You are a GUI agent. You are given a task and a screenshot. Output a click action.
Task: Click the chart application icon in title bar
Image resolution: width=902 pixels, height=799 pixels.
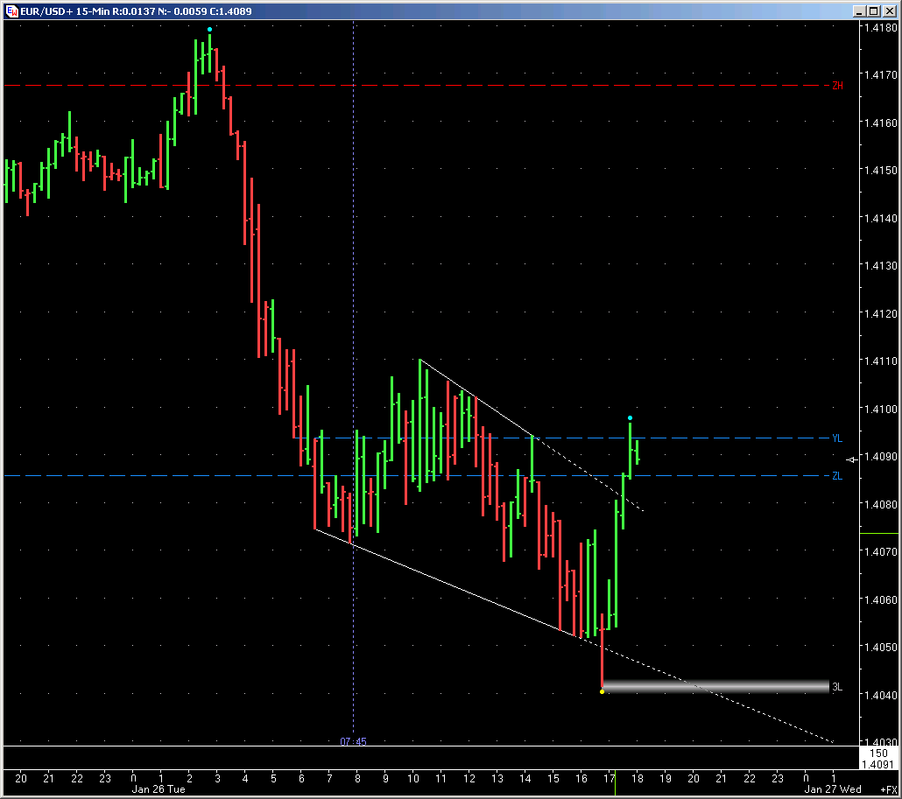click(x=11, y=11)
